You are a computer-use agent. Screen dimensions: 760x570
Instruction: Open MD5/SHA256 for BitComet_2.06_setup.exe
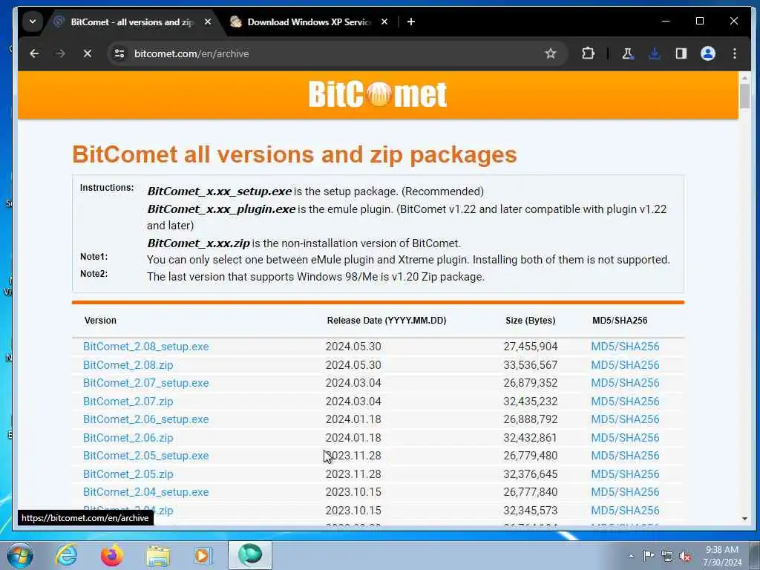coord(625,419)
